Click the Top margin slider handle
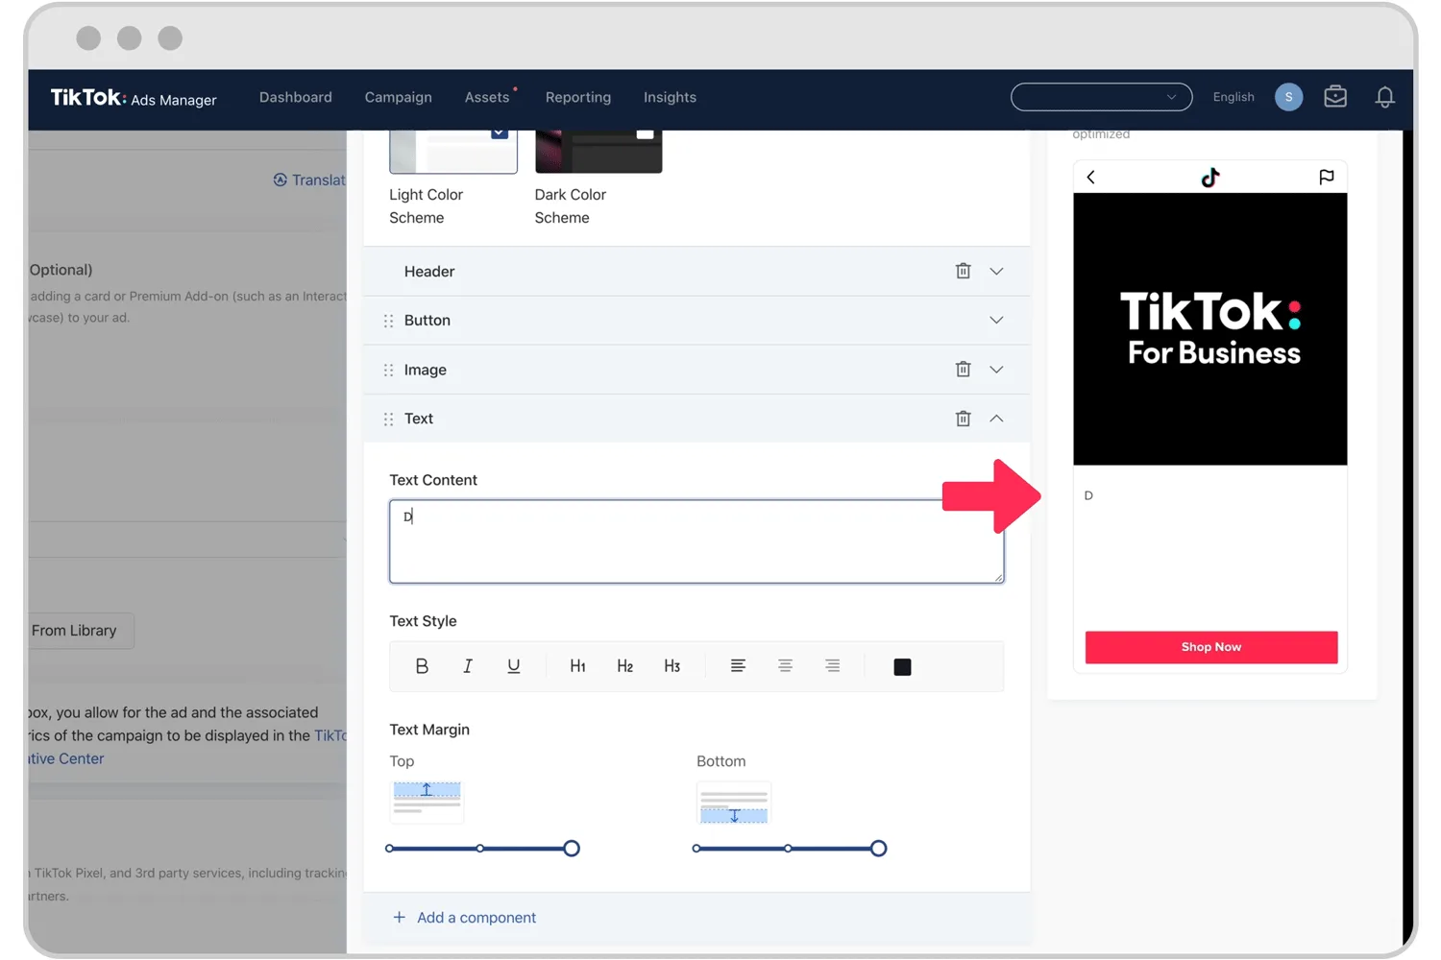The height and width of the screenshot is (960, 1441). pos(572,849)
